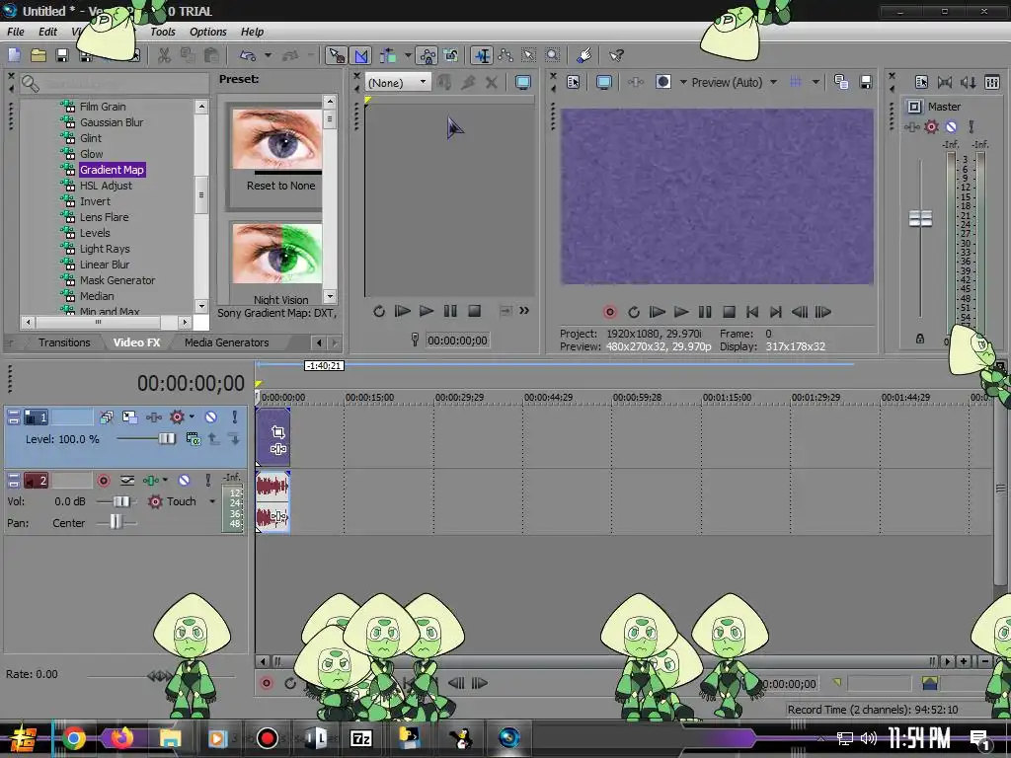Choose the Night Vision preset thumbnail

[x=277, y=254]
